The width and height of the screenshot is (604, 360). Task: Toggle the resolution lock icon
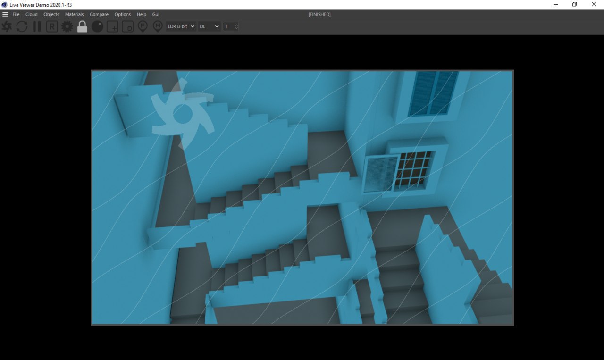82,26
